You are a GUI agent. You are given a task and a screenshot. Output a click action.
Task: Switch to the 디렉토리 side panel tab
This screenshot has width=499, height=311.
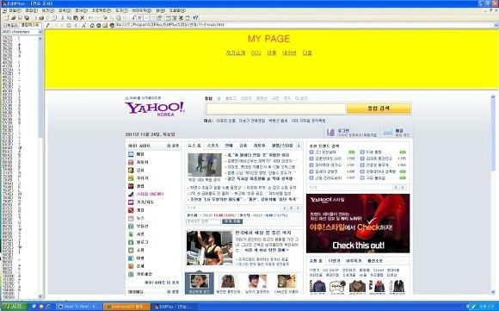10,26
